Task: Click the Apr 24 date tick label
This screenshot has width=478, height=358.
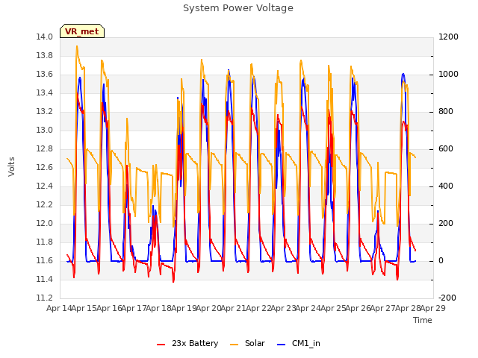Action: (308, 308)
